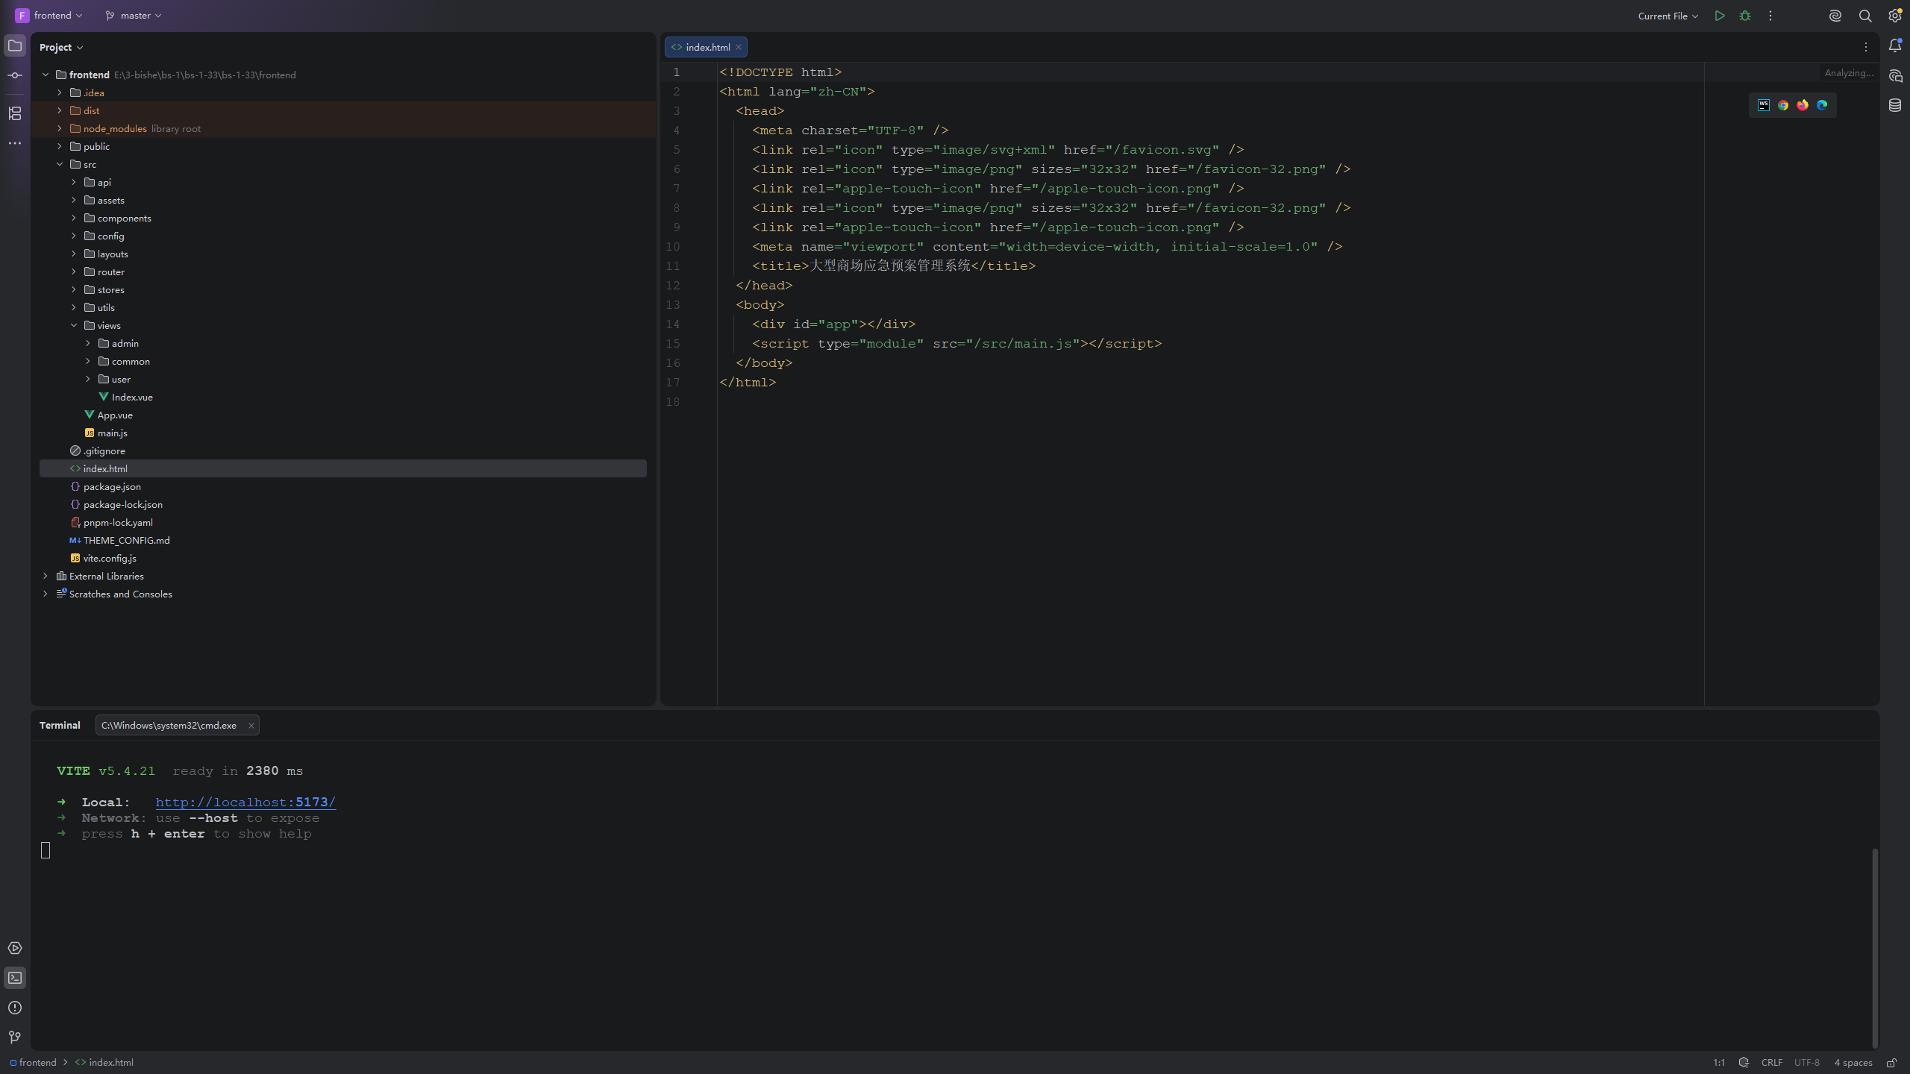Image resolution: width=1910 pixels, height=1074 pixels.
Task: Select the index.html editor tab
Action: [707, 47]
